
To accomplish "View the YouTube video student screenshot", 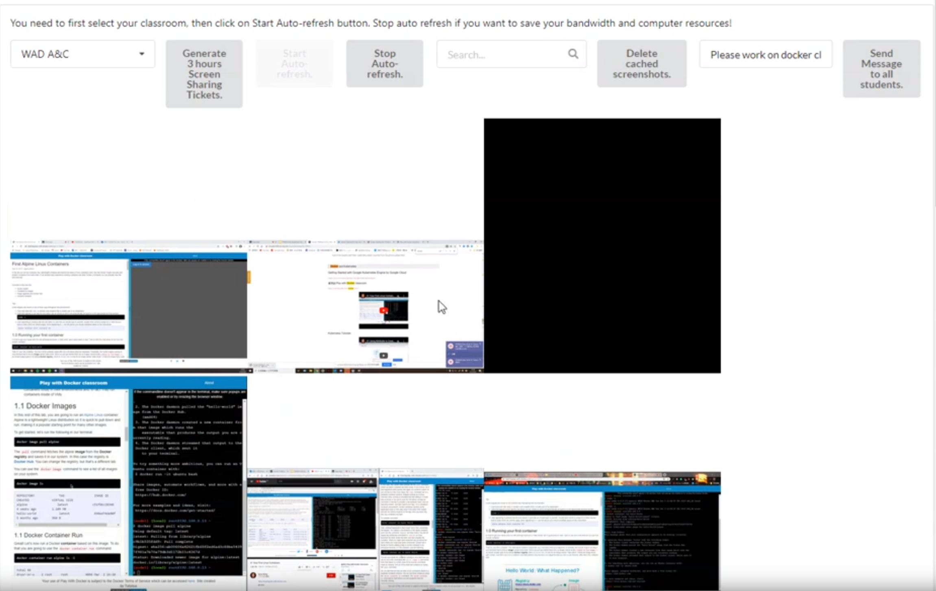I will click(312, 529).
